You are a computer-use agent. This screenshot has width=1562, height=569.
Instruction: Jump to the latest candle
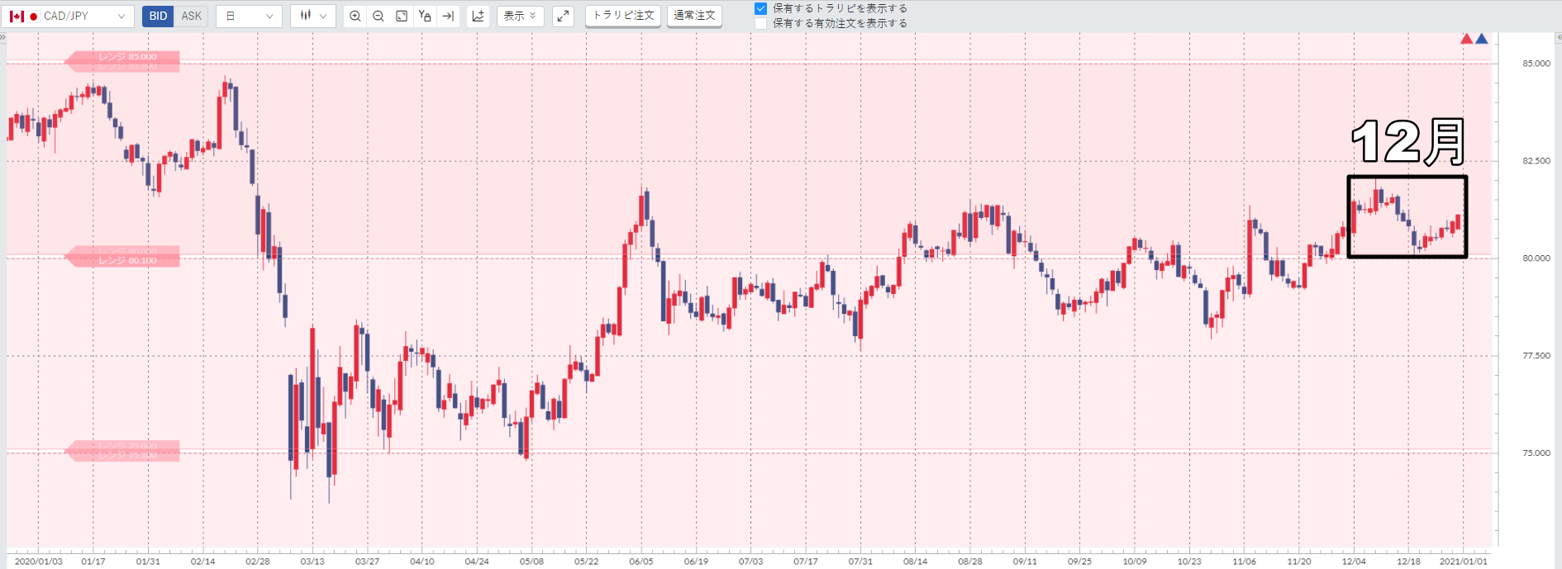coord(448,16)
